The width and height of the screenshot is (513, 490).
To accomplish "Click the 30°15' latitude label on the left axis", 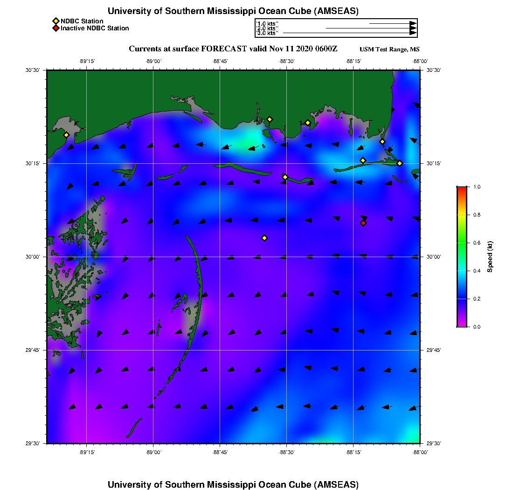I will point(33,163).
